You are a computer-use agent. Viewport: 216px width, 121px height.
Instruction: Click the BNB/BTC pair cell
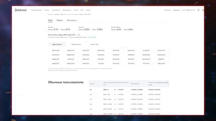coord(161,59)
